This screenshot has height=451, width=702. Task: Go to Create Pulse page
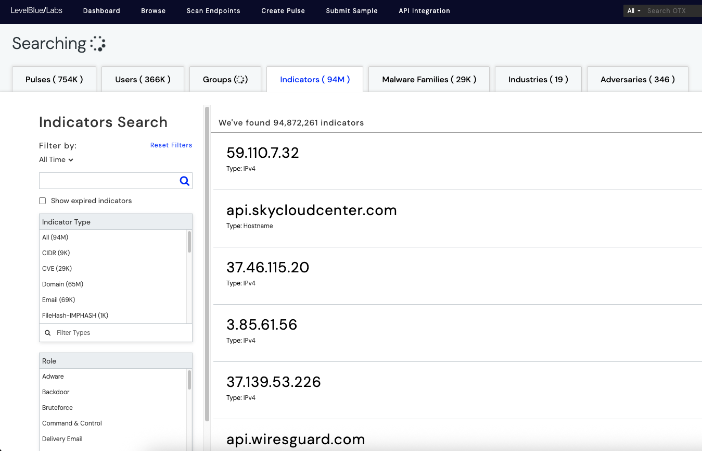tap(283, 11)
